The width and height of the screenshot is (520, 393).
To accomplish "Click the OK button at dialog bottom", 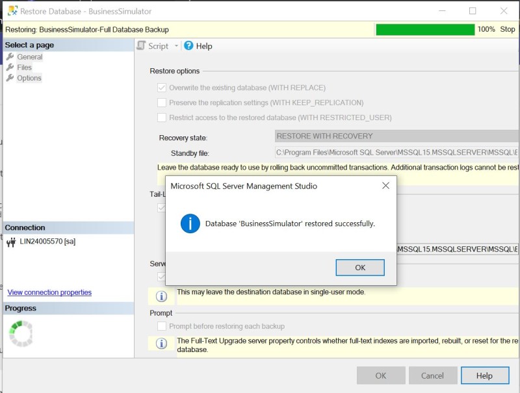I will [x=381, y=375].
